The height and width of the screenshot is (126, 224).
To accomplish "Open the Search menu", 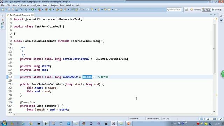I will (45, 5).
